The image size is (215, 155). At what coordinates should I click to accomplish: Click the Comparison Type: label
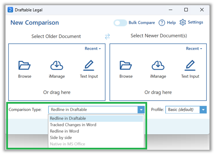tap(25, 110)
